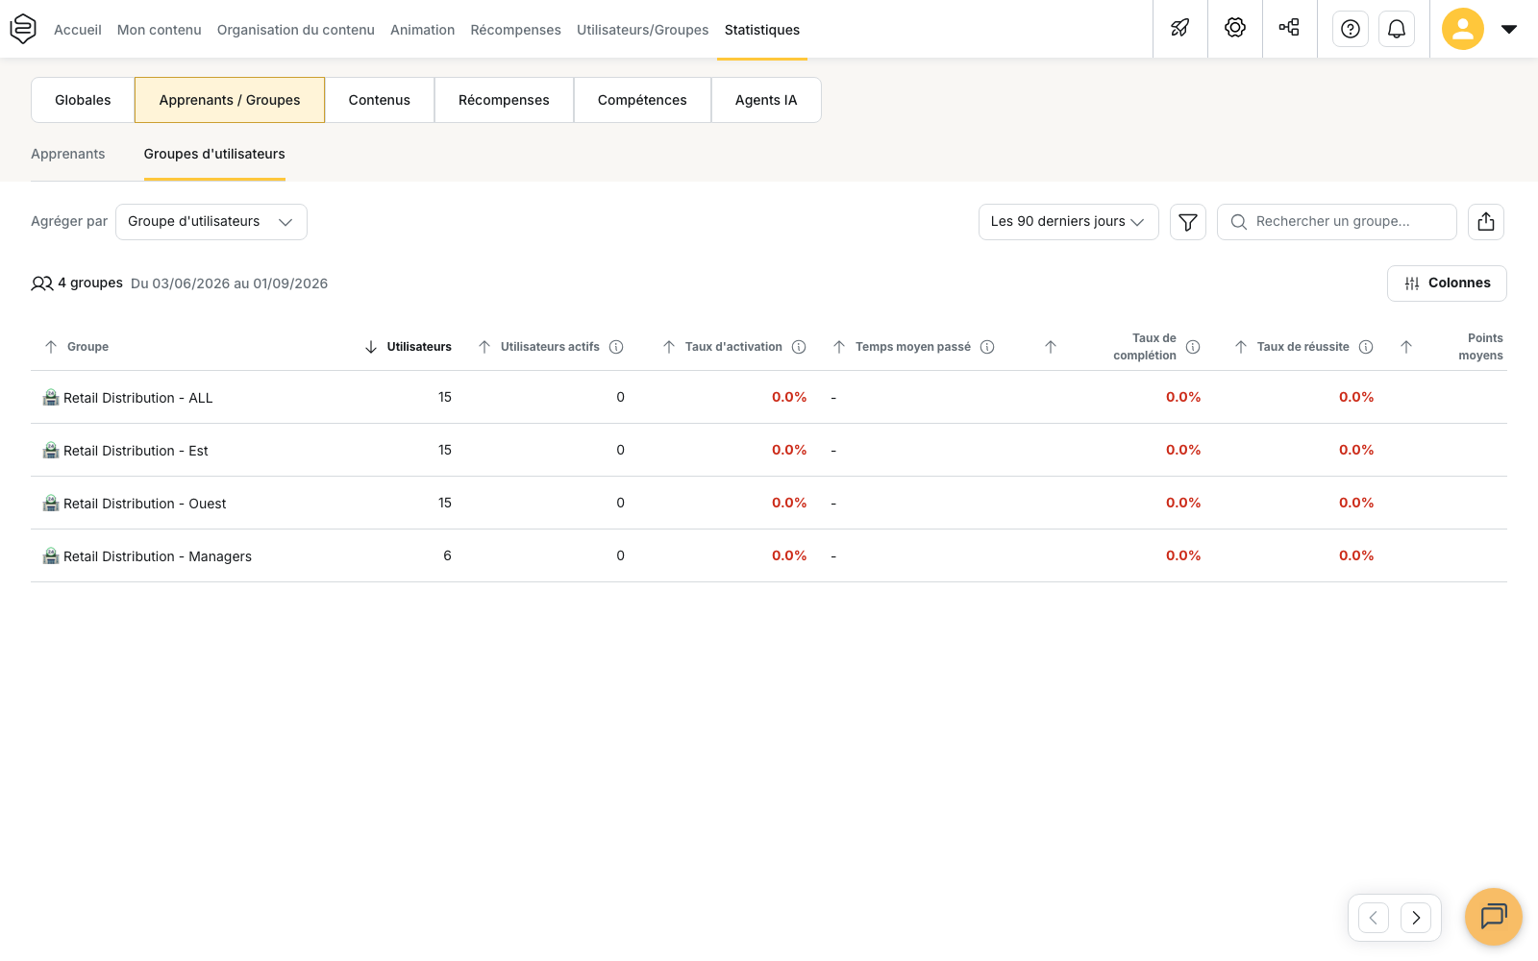Expand the account menu caret
Viewport: 1538px width, 961px height.
click(1509, 29)
